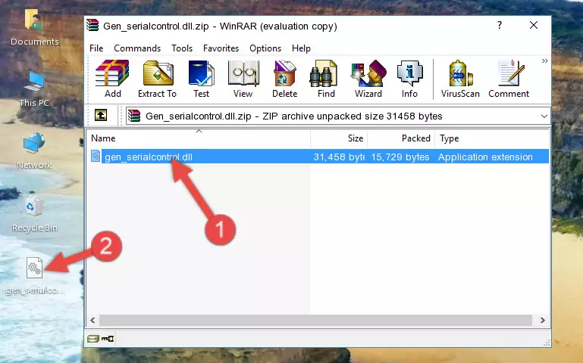This screenshot has width=583, height=363.
Task: Open the Help menu
Action: (301, 48)
